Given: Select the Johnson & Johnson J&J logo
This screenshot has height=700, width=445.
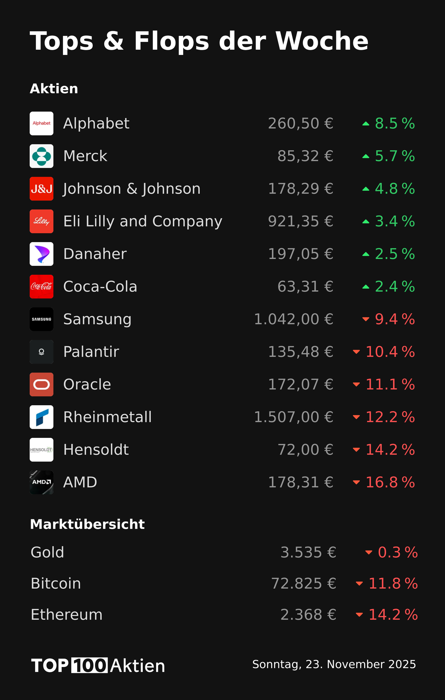Looking at the screenshot, I should click(x=42, y=189).
